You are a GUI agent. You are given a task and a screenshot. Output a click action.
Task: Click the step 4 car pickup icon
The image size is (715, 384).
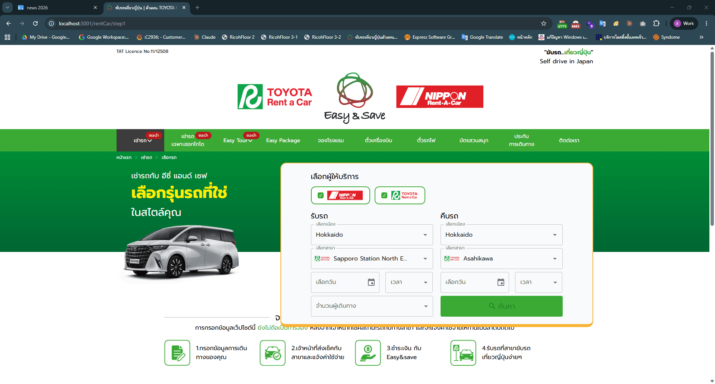pyautogui.click(x=463, y=353)
